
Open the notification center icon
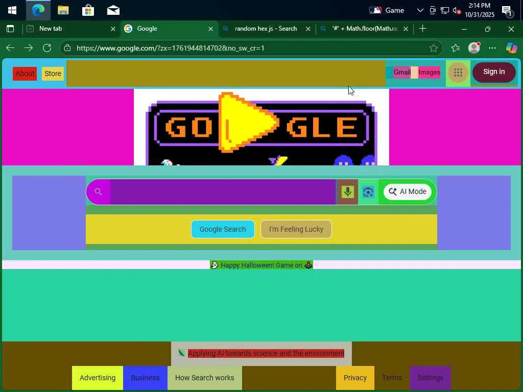click(x=507, y=11)
